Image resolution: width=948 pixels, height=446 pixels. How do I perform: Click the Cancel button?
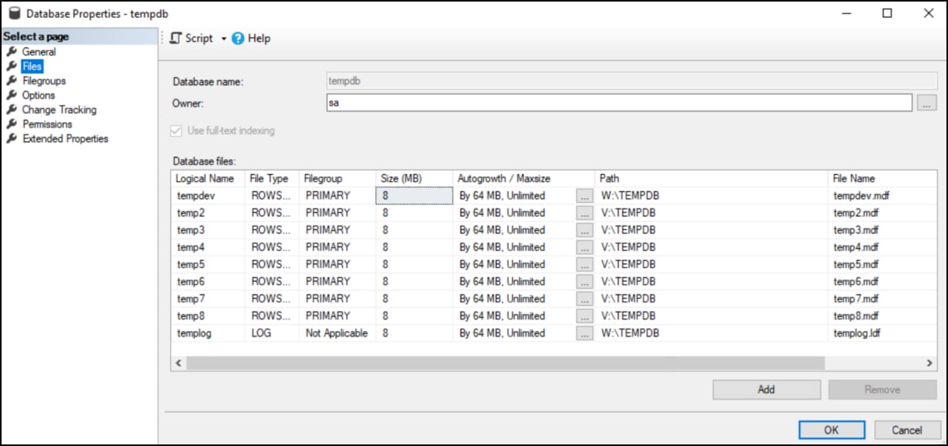907,430
